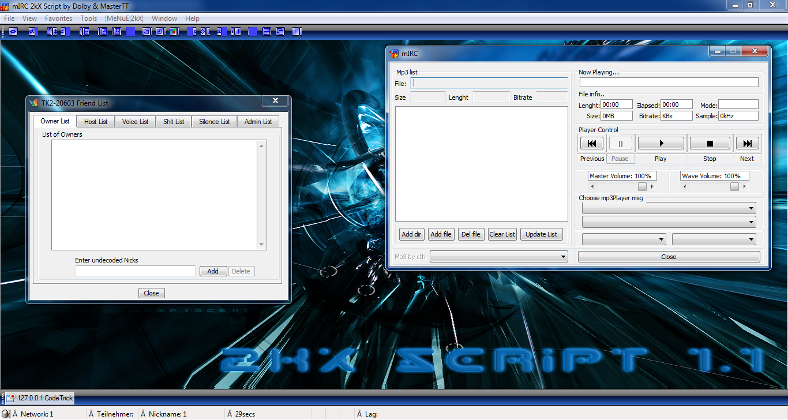Click the down arrow of the owners list scrollbar
Viewport: 788px width, 420px height.
point(262,245)
